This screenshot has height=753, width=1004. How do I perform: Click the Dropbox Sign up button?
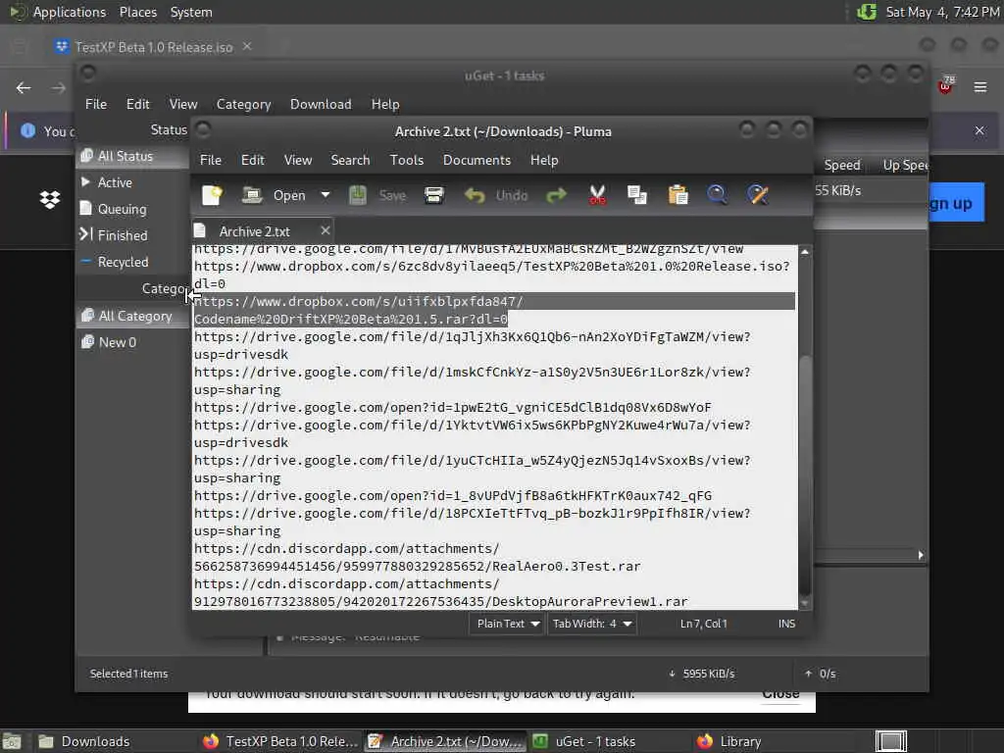point(956,204)
